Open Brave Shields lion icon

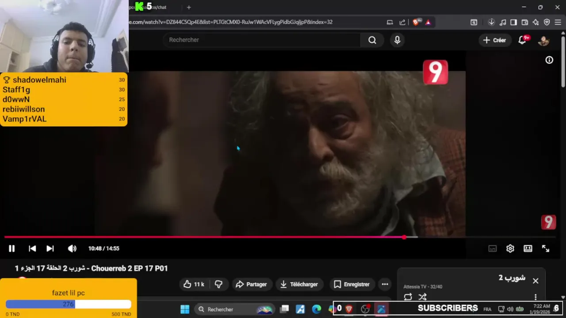click(x=416, y=22)
